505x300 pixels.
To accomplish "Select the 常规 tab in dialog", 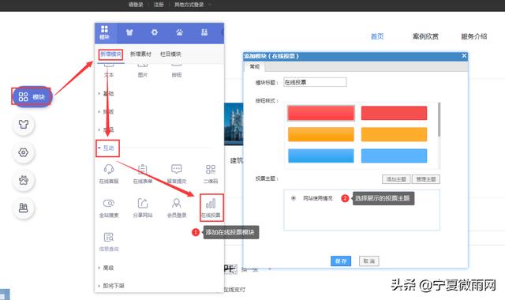I will pos(254,66).
